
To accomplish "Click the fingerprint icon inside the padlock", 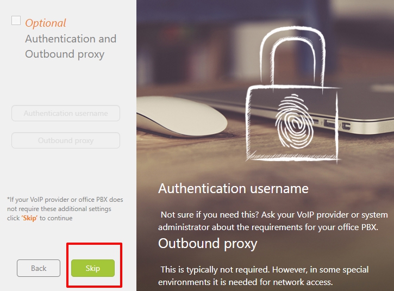I will [294, 121].
